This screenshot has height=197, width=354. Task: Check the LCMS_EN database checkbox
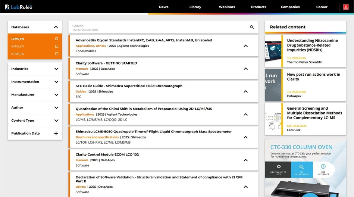tap(57, 39)
